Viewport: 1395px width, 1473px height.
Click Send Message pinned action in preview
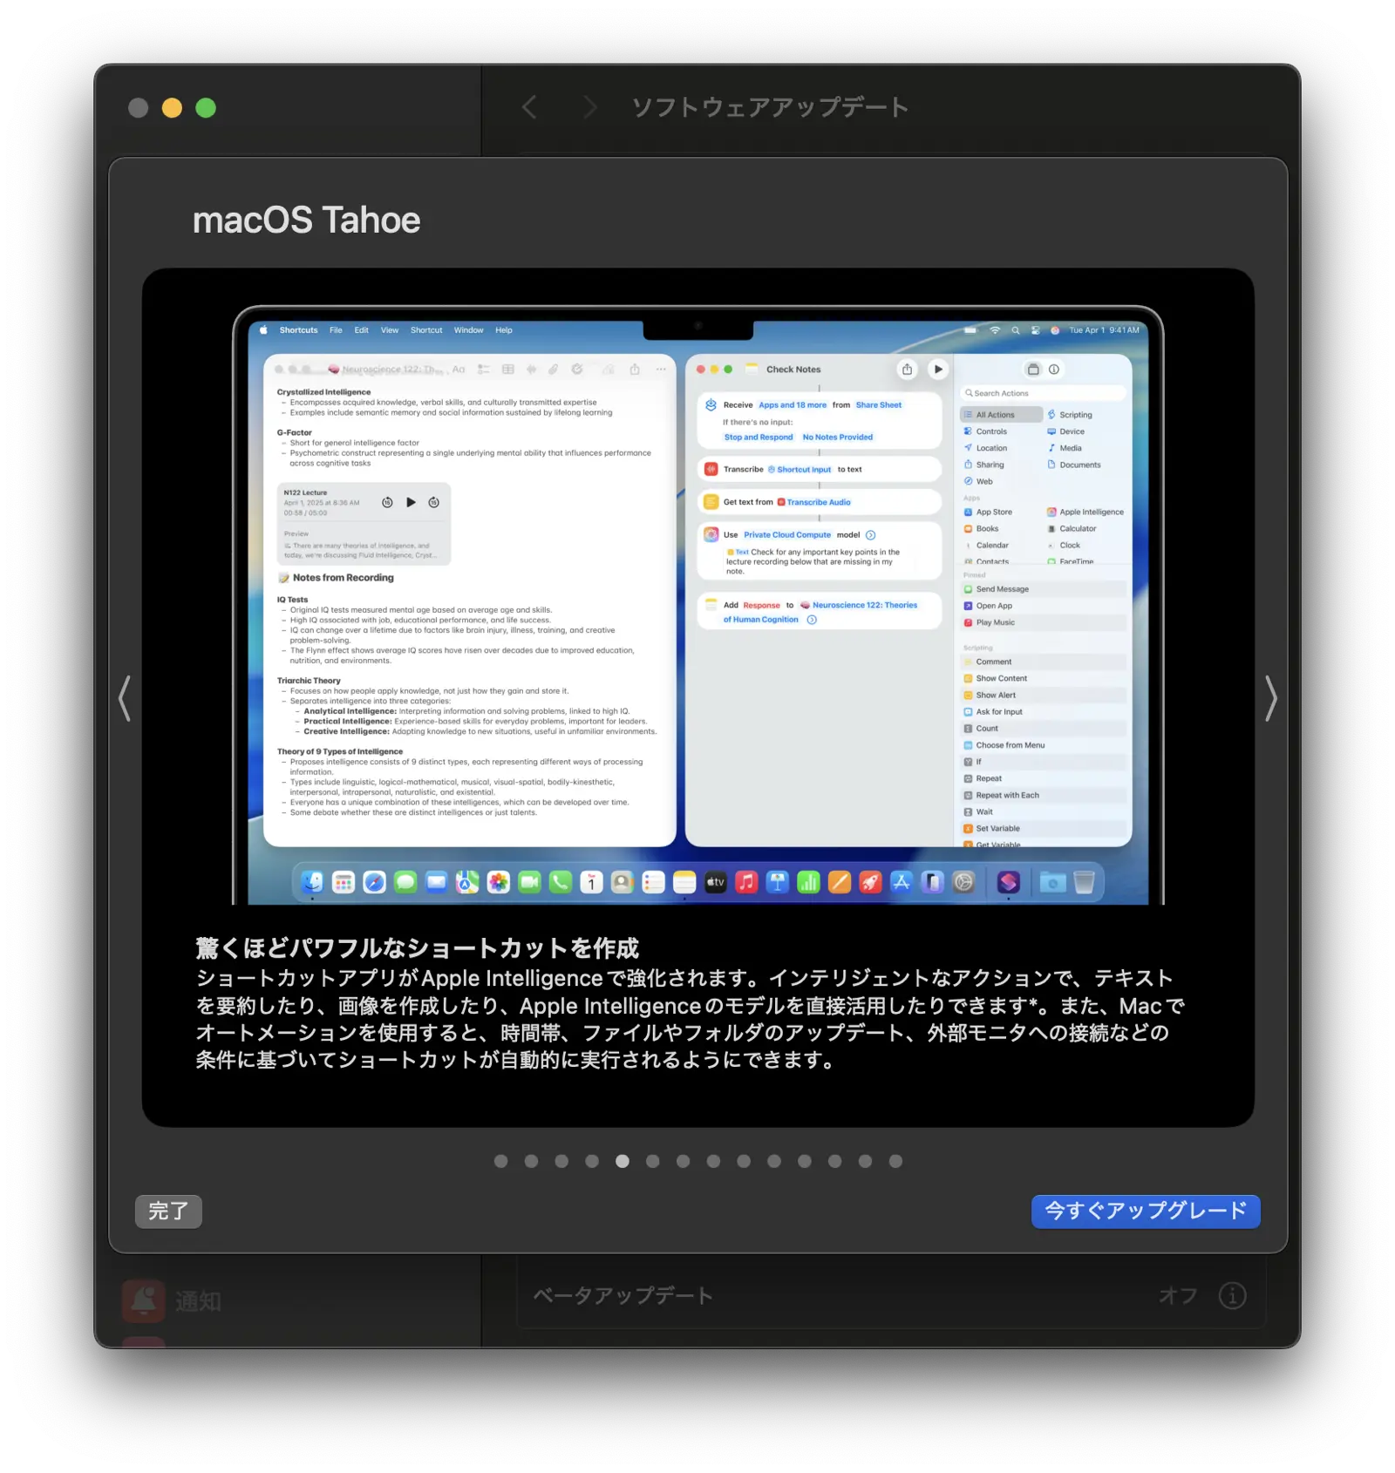pos(1044,589)
